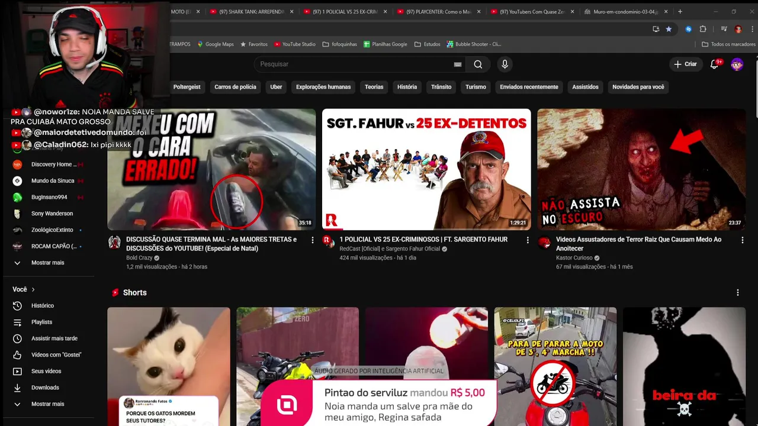The width and height of the screenshot is (758, 426).
Task: Play the SGT. FAHUR vs 25 EX-DETENTOS thumbnail
Action: (426, 169)
